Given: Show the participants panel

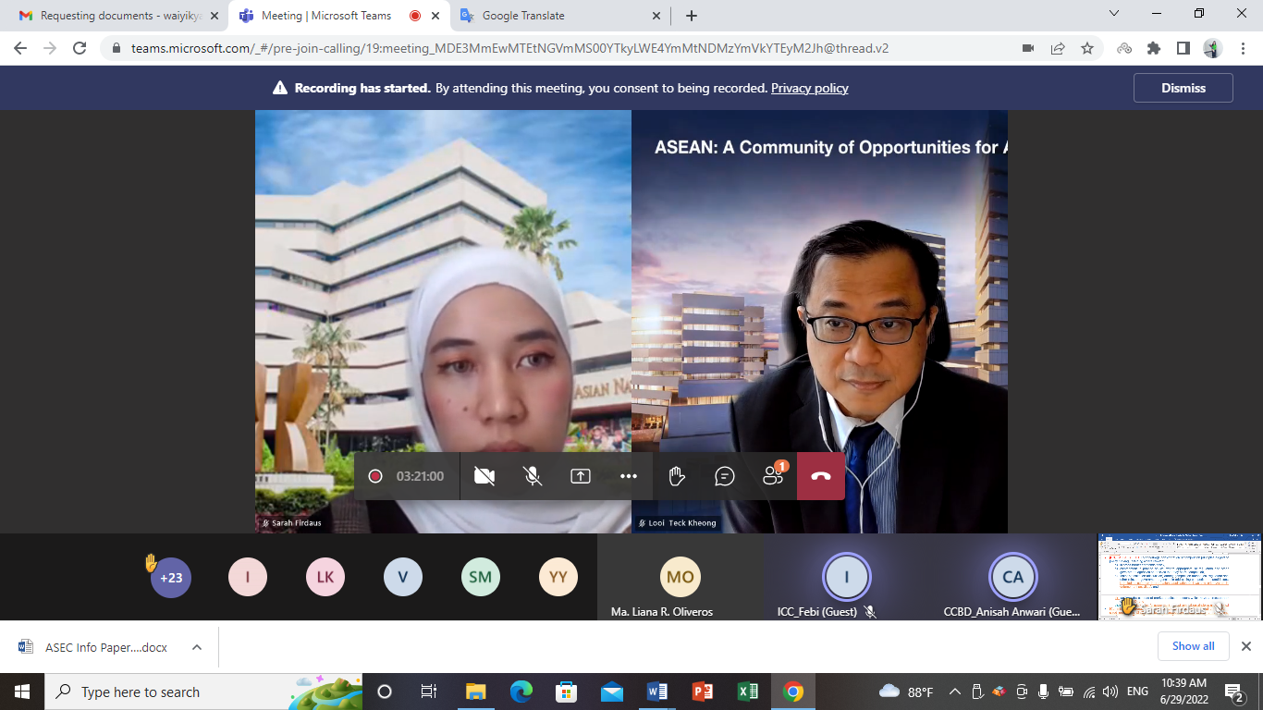Looking at the screenshot, I should pos(773,476).
